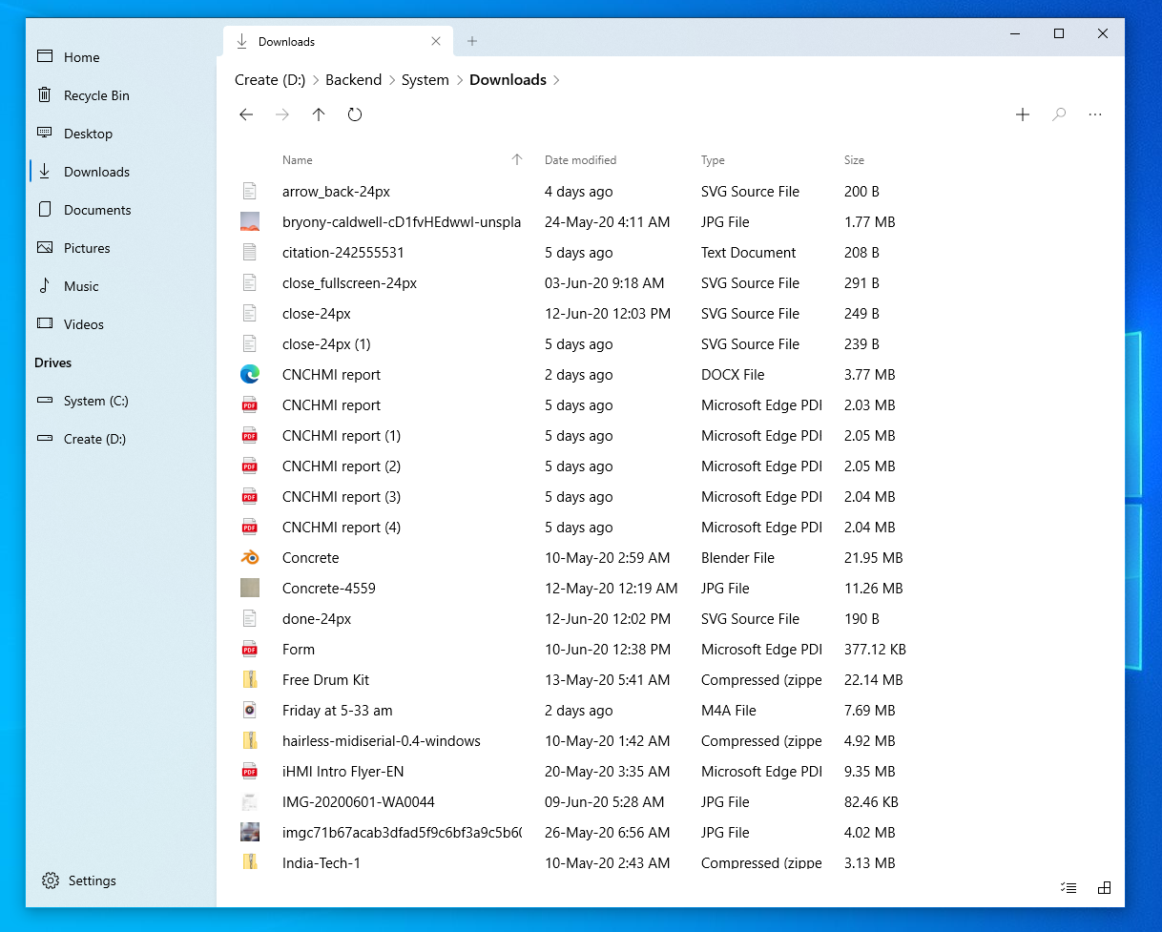Screen dimensions: 1162x932
Task: Click the zip folder icon of Free Drum Kit
Action: click(250, 680)
